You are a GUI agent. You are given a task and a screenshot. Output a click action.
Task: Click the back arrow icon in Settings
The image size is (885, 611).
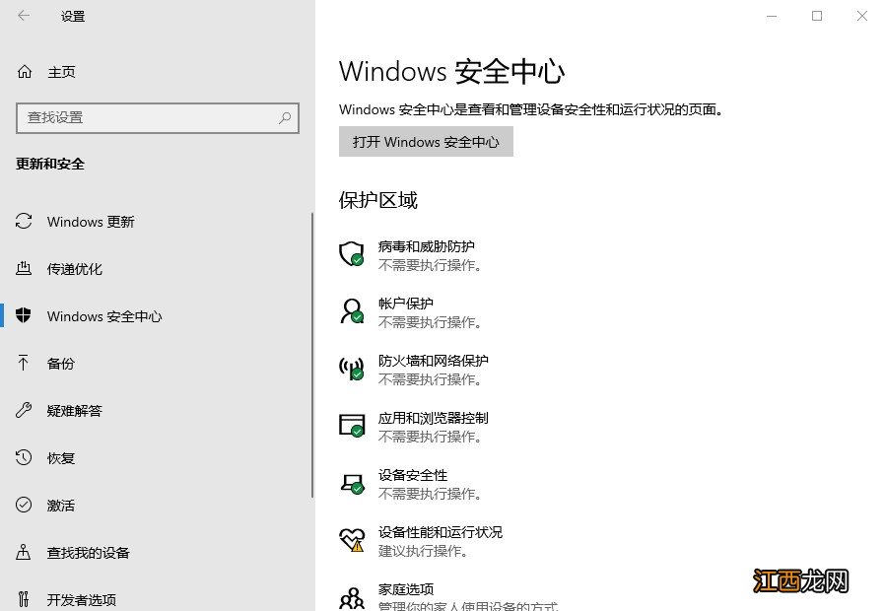[24, 16]
